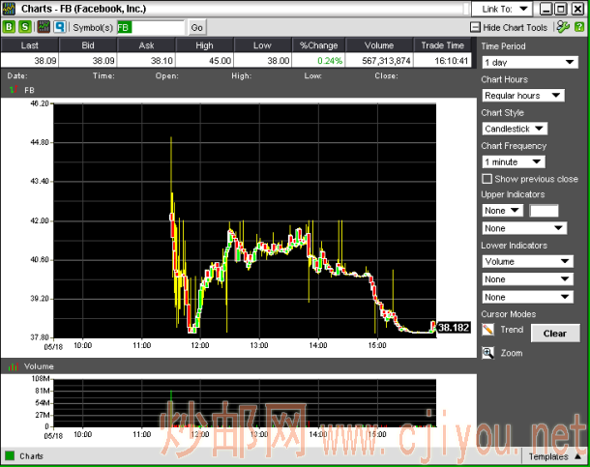Viewport: 590px width, 467px height.
Task: Click the %Change value 0.24%
Action: point(330,61)
